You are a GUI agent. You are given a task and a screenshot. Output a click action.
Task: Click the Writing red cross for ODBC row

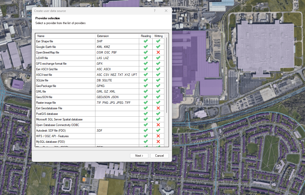coord(158,125)
